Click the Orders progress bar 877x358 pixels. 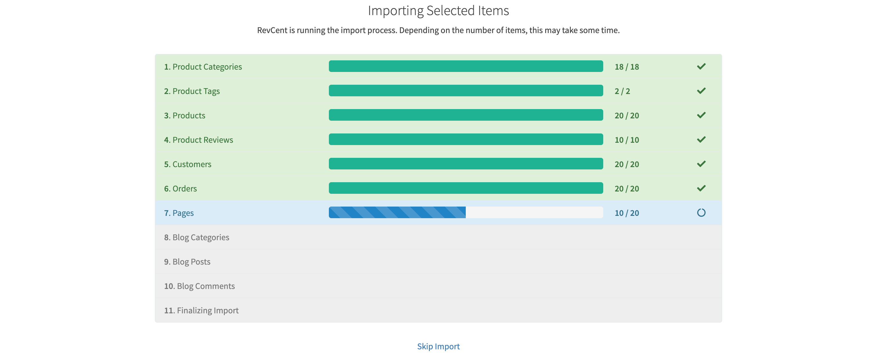tap(465, 188)
